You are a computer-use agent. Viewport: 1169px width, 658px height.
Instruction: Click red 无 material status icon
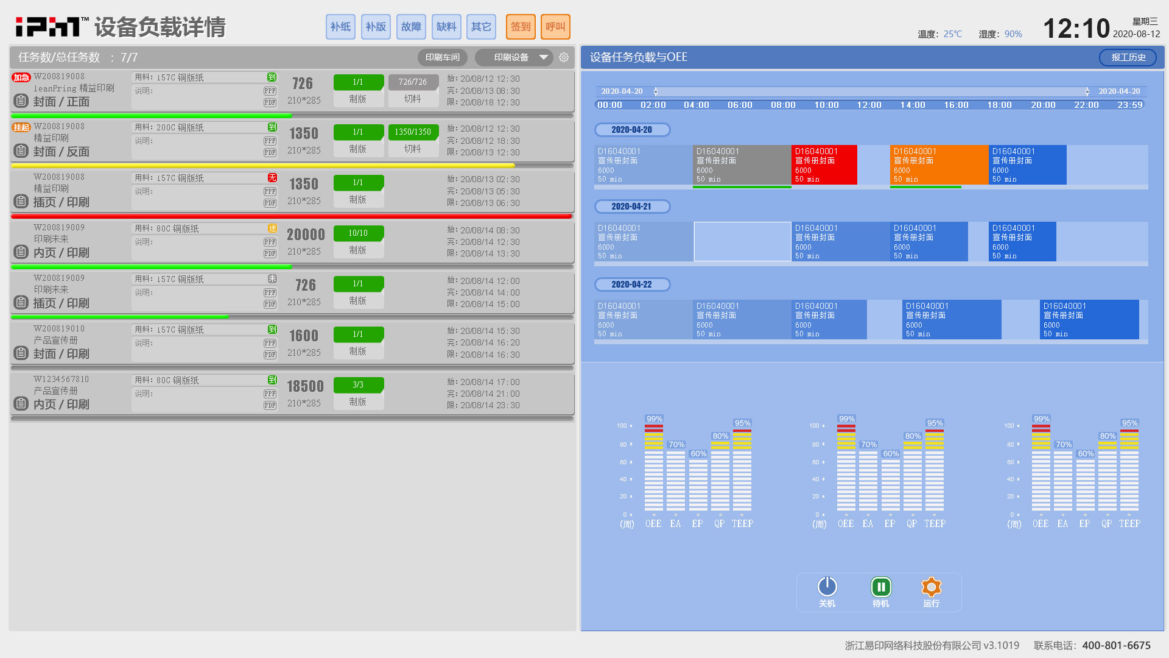click(272, 178)
